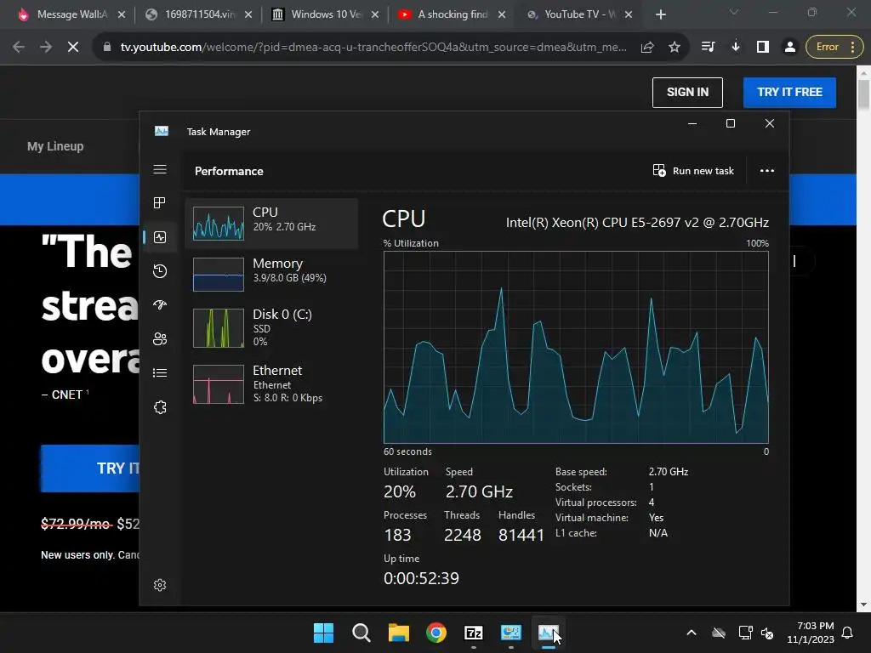
Task: Show hidden system tray icons
Action: tap(692, 633)
